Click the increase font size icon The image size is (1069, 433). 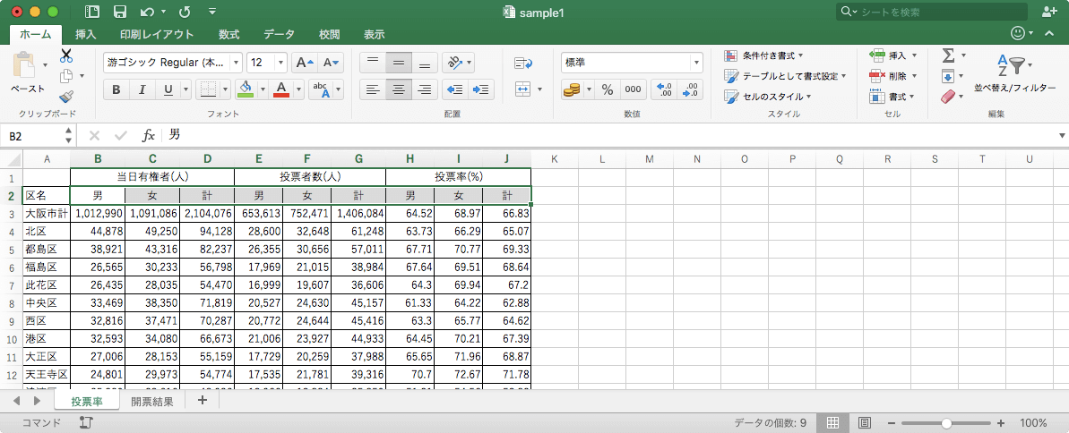tap(305, 63)
